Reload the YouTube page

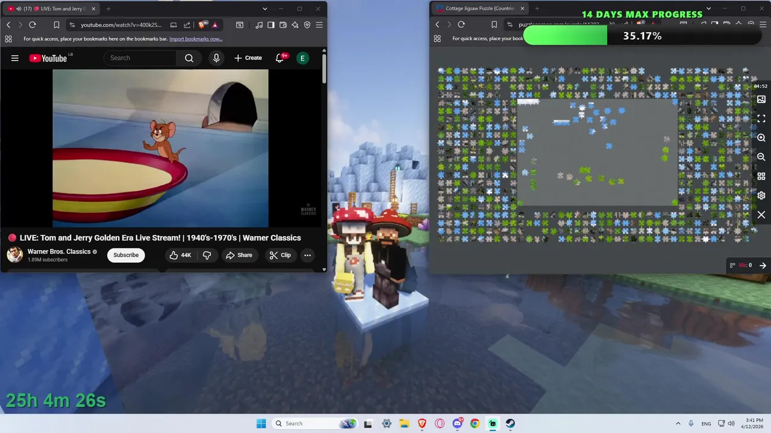point(33,25)
